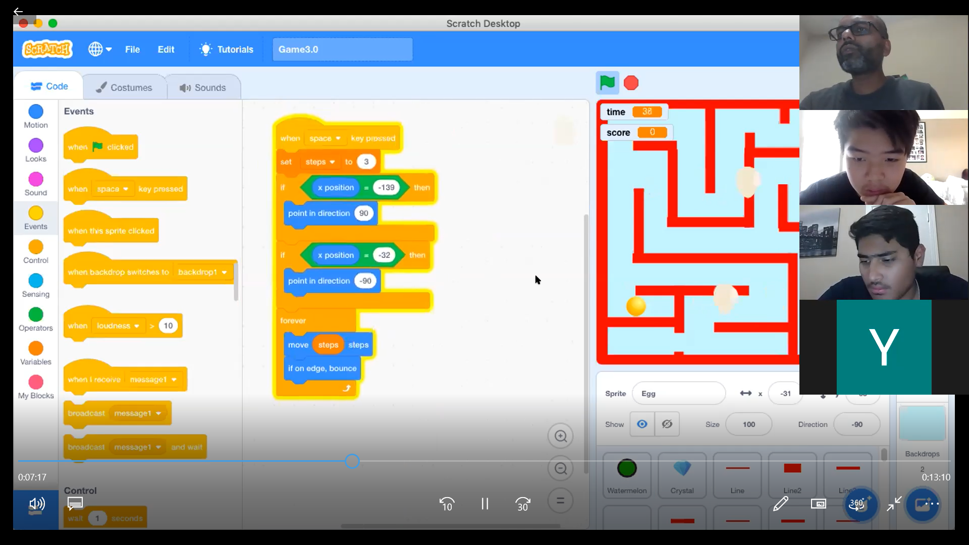This screenshot has width=969, height=545.
Task: Open the Tutorials button
Action: (227, 49)
